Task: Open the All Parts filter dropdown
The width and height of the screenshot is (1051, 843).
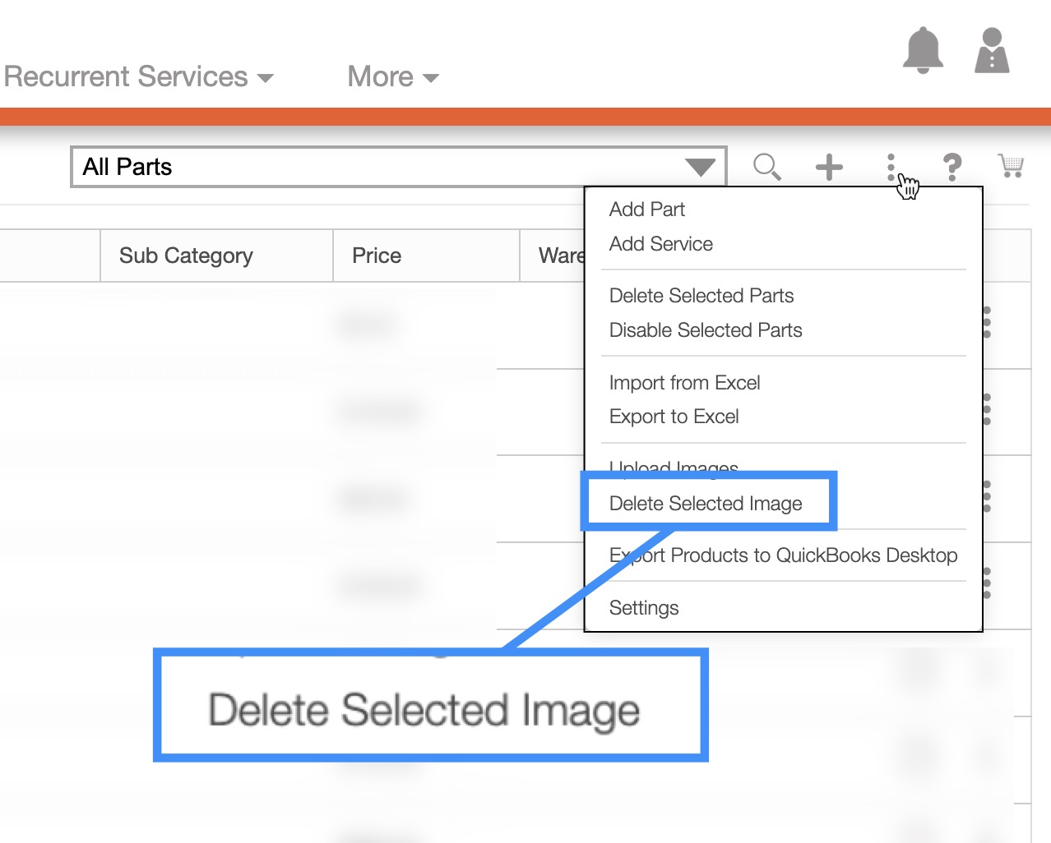Action: (399, 167)
